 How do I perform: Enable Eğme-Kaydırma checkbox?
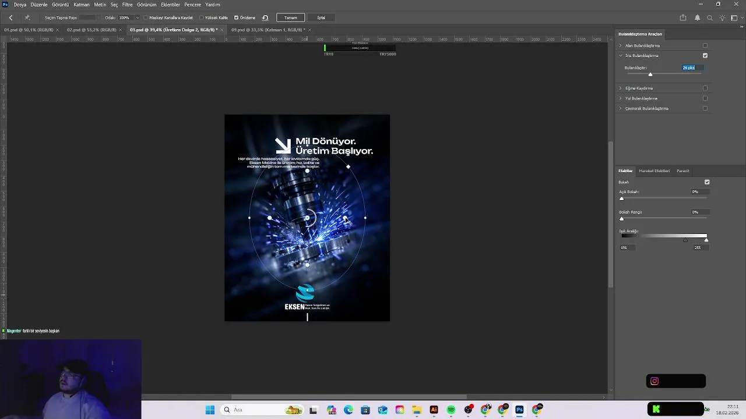click(x=705, y=88)
